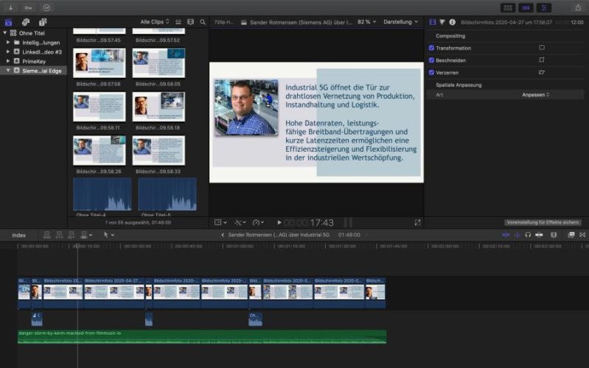Screen dimensions: 589x368
Task: Open clip appearance in timeline
Action: tap(554, 235)
